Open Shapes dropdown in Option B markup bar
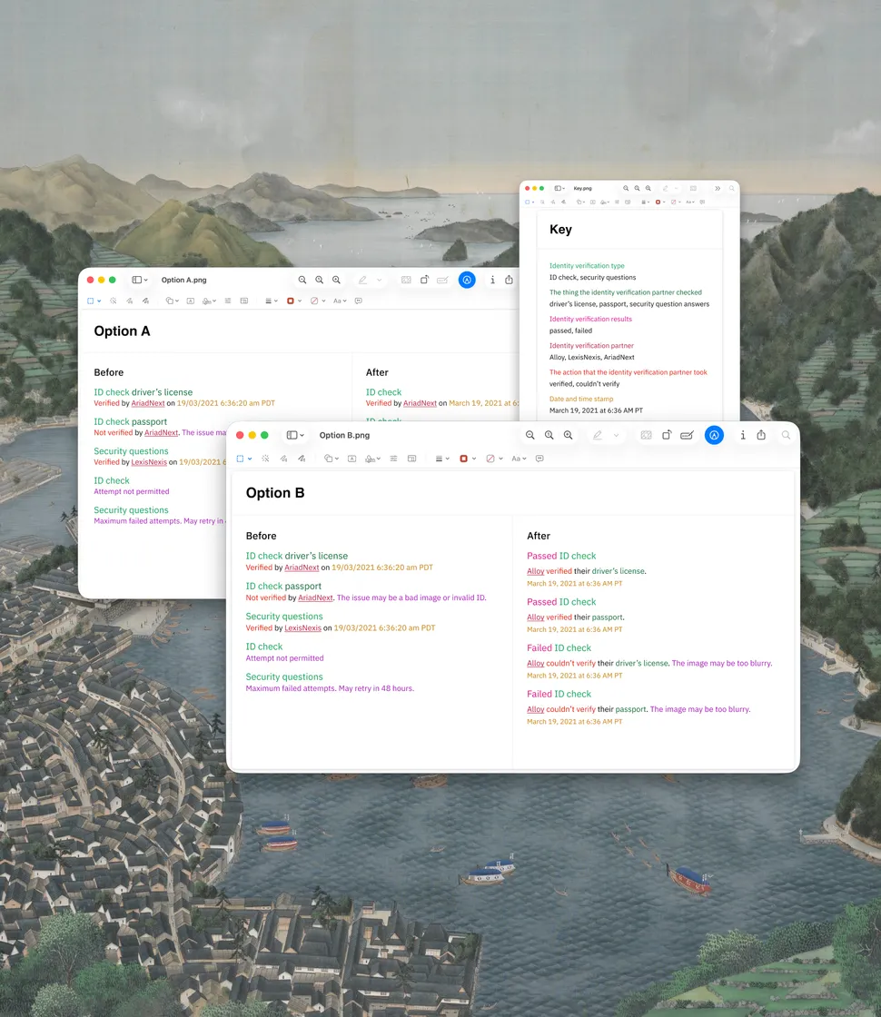The height and width of the screenshot is (1017, 881). [x=332, y=459]
